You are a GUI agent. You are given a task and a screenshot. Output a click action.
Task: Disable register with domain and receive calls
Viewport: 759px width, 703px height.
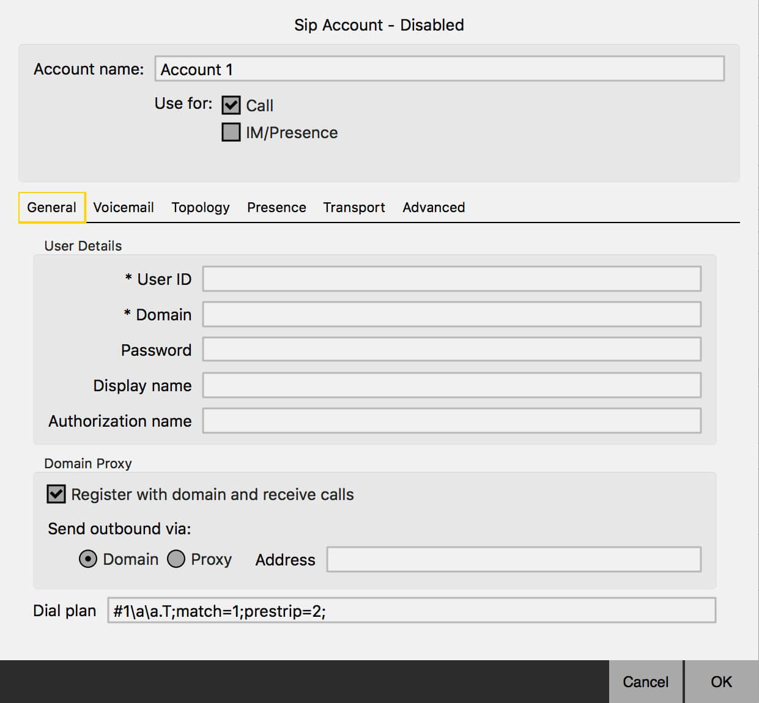pyautogui.click(x=55, y=494)
